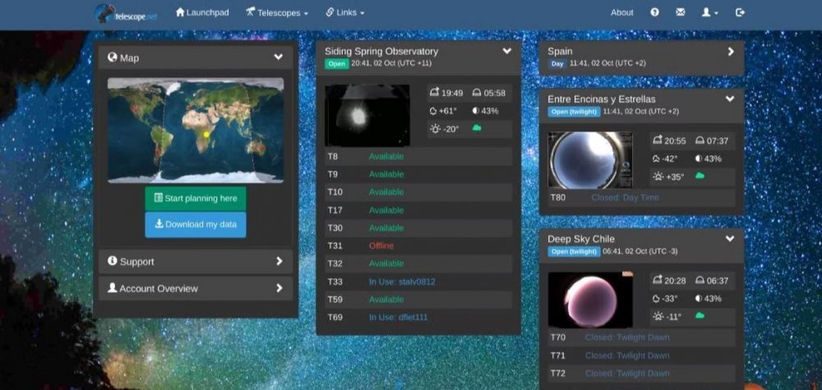Image resolution: width=822 pixels, height=390 pixels.
Task: Select telescope T71 Closed: Twilight Dawn
Action: [x=642, y=356]
